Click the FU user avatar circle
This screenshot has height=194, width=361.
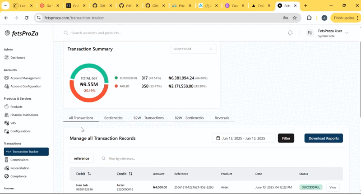310,33
